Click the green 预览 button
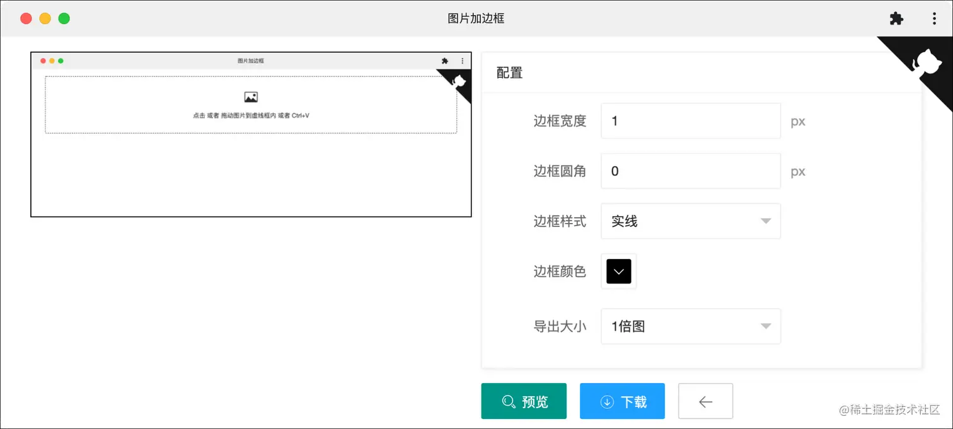The width and height of the screenshot is (953, 429). (x=524, y=401)
